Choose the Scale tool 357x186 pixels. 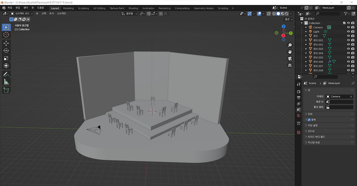(6, 58)
